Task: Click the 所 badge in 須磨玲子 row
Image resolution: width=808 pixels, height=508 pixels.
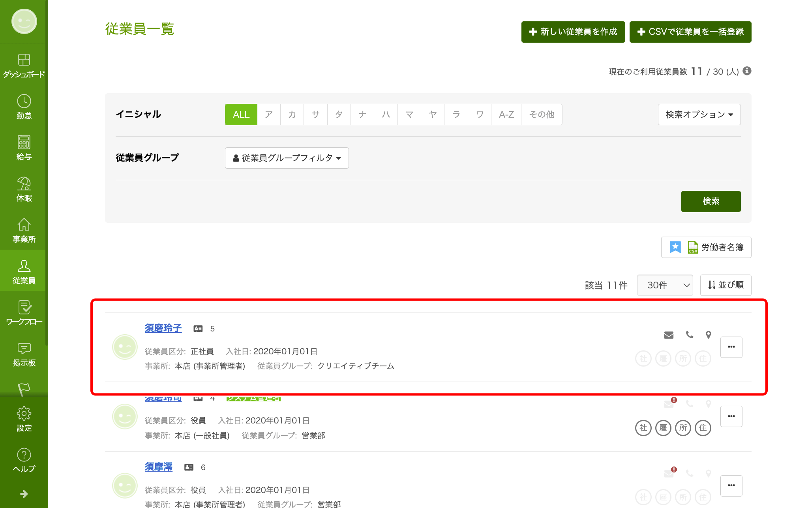Action: pos(683,359)
